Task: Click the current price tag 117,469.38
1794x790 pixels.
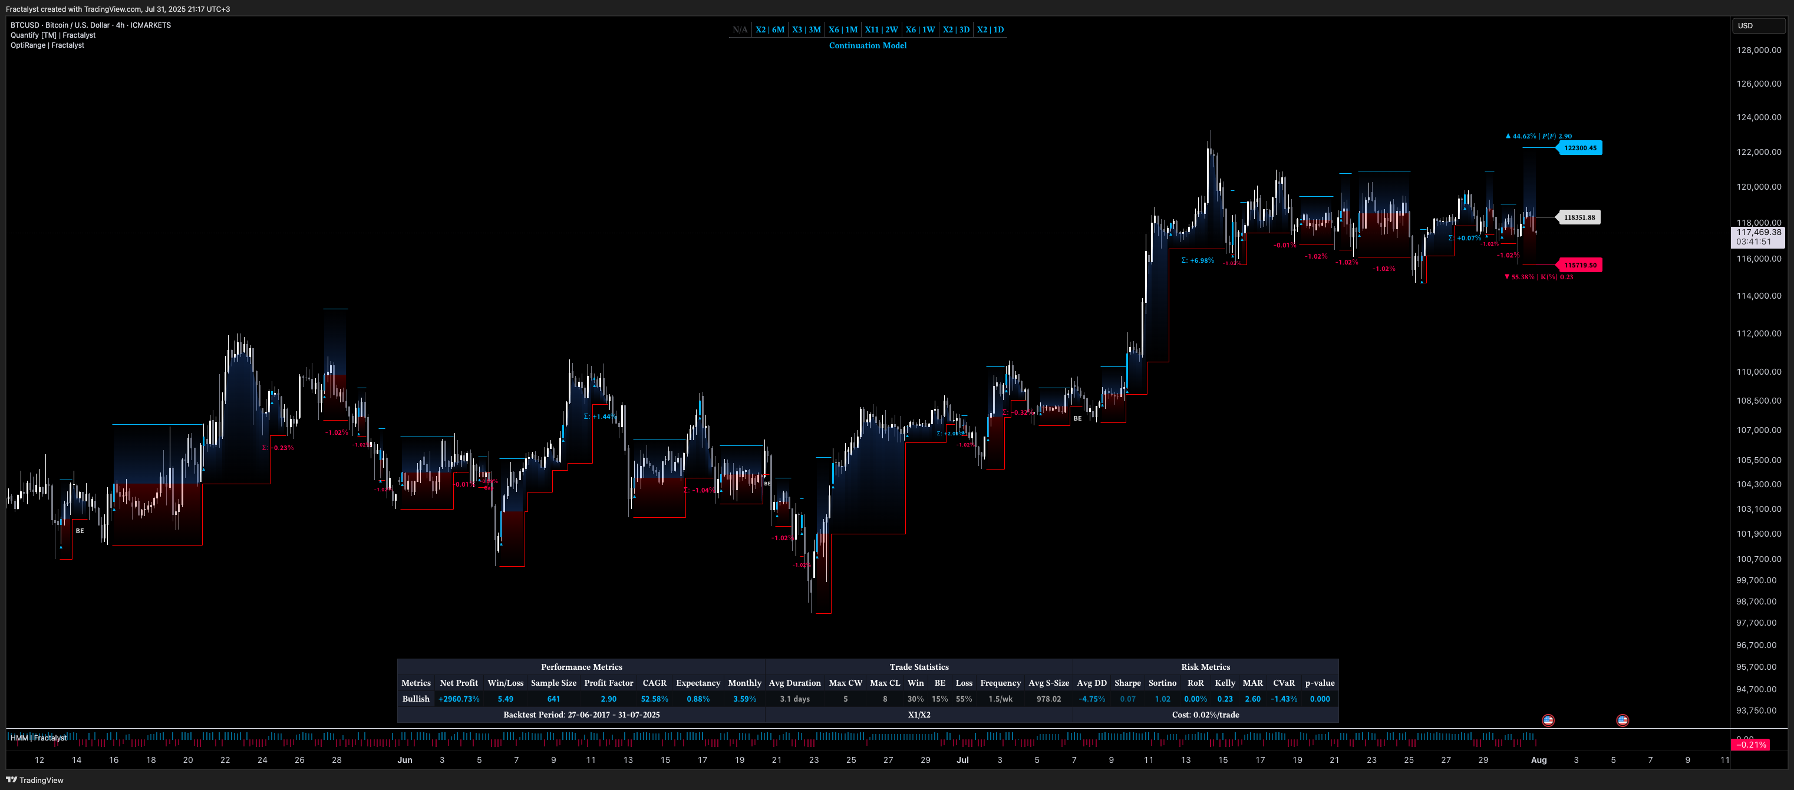Action: click(x=1759, y=233)
